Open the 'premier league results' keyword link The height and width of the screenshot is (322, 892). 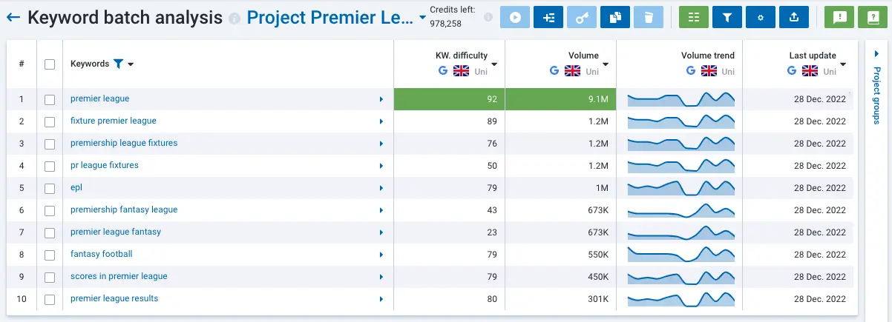pos(114,298)
